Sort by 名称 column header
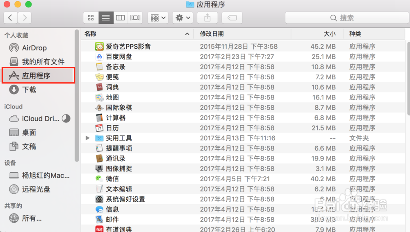 tap(91, 34)
